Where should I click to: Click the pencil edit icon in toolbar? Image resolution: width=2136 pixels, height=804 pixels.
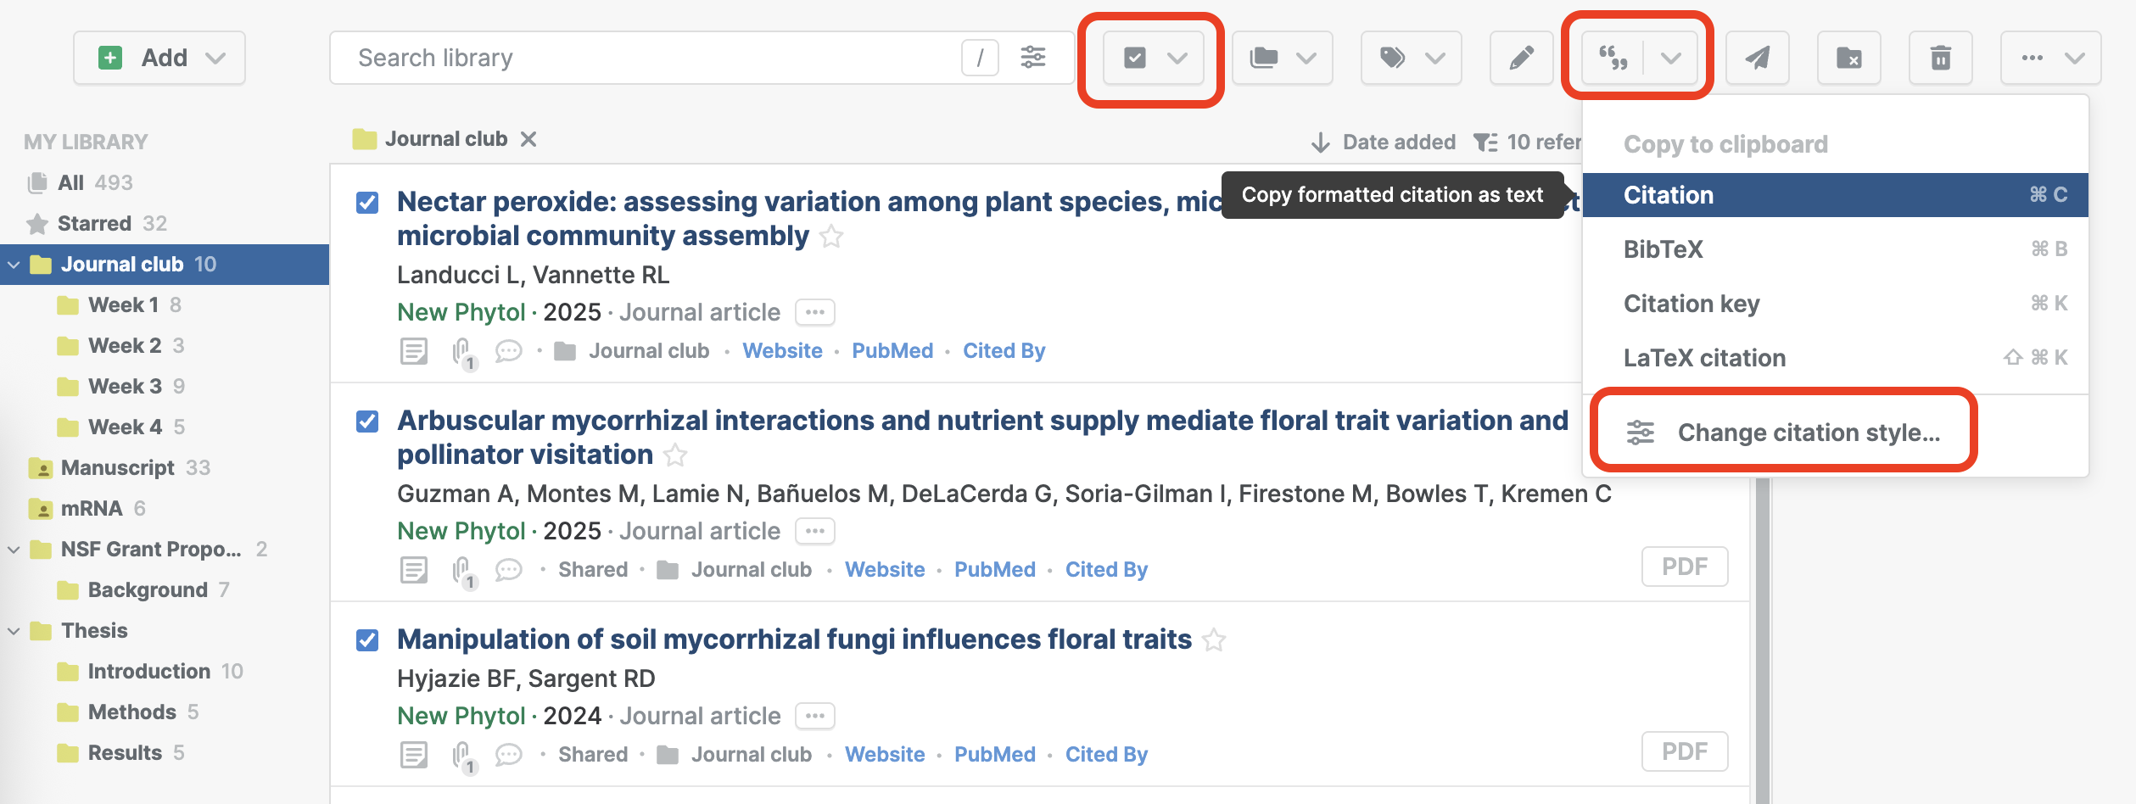(x=1521, y=58)
